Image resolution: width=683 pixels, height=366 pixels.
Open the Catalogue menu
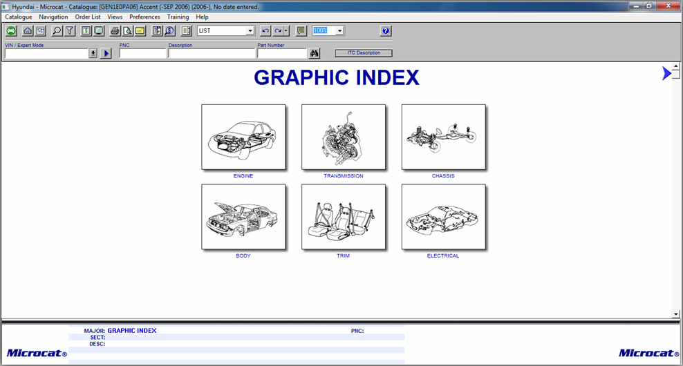tap(18, 17)
